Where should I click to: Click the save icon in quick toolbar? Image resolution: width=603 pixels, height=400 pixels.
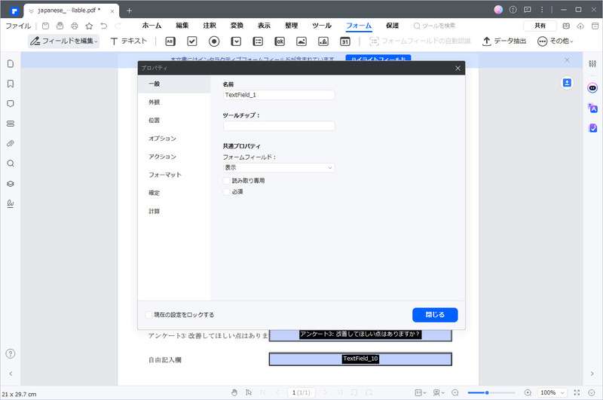pyautogui.click(x=45, y=26)
